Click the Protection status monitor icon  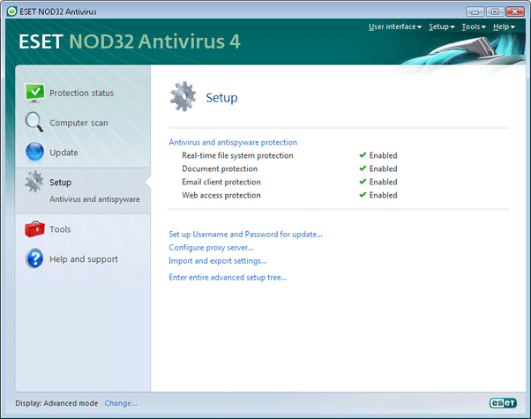pyautogui.click(x=34, y=93)
